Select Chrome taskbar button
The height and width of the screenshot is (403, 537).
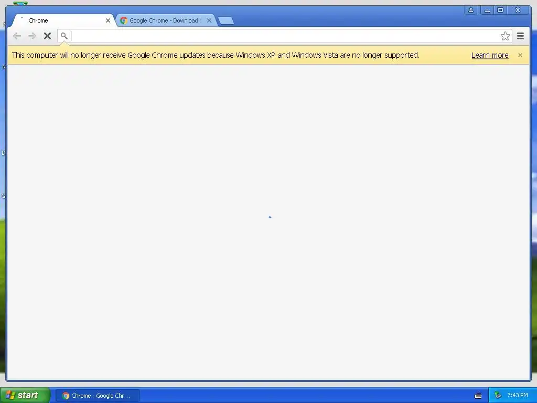coord(97,396)
